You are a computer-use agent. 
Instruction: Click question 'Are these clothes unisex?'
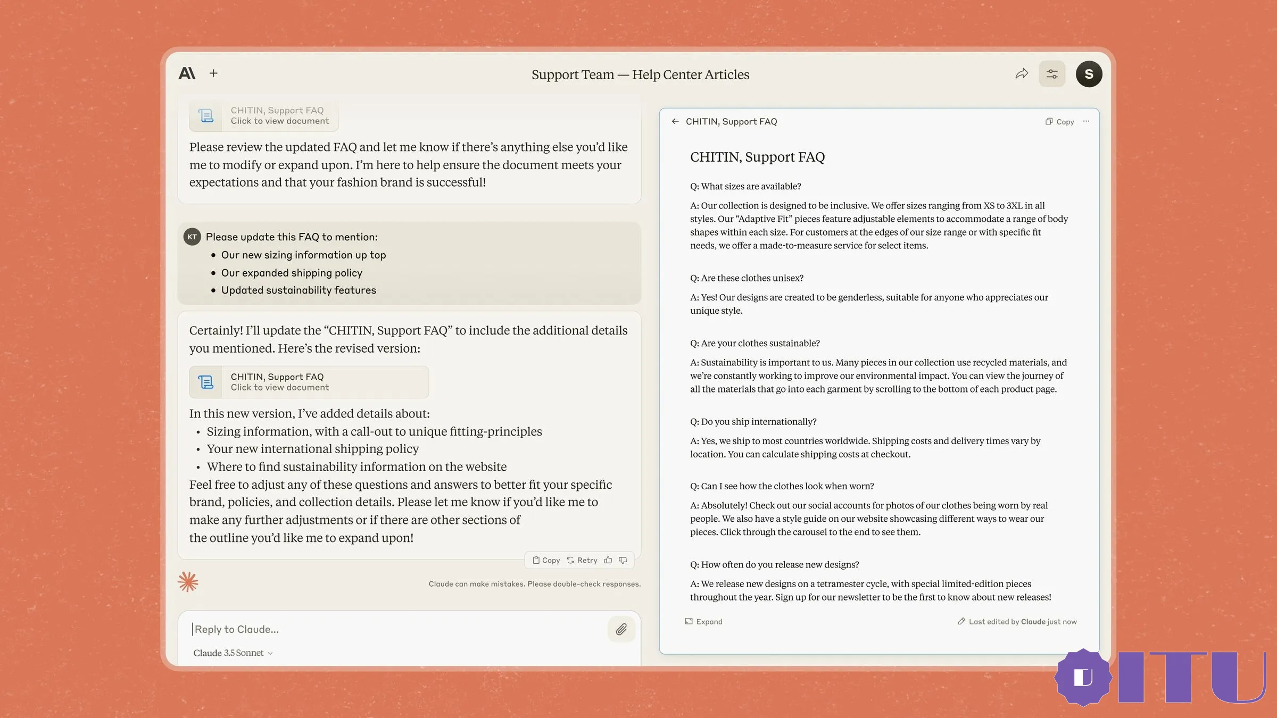747,278
